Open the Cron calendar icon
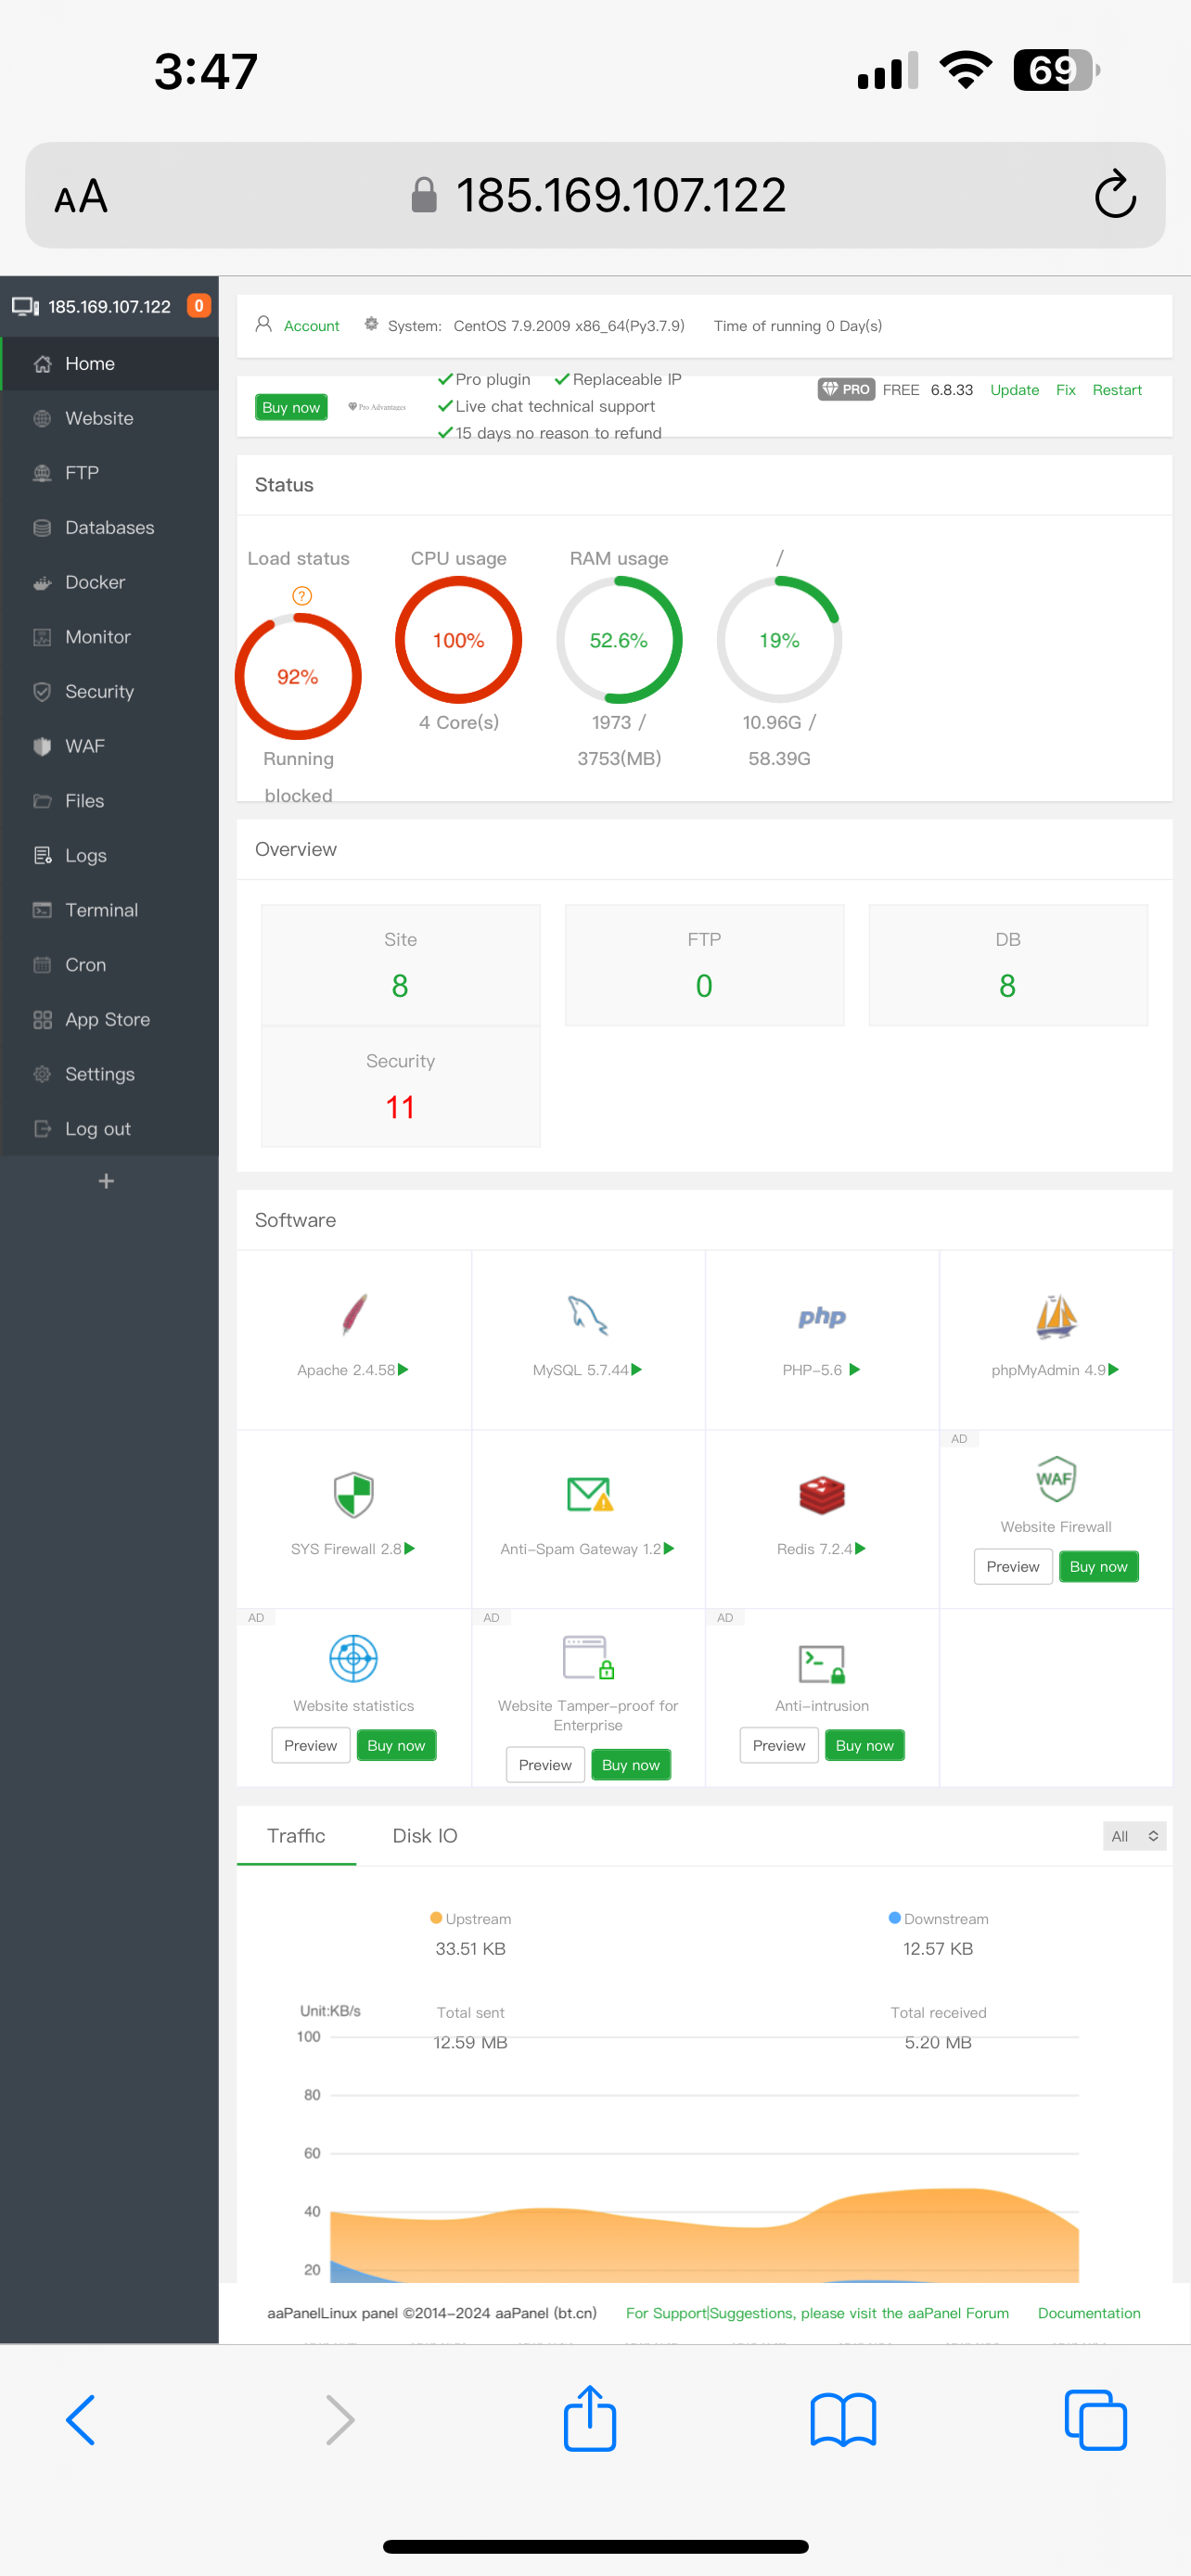The width and height of the screenshot is (1191, 2576). tap(42, 965)
